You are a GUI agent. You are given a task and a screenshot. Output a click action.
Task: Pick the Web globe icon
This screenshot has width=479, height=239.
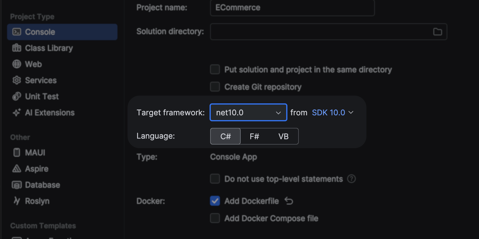point(17,64)
